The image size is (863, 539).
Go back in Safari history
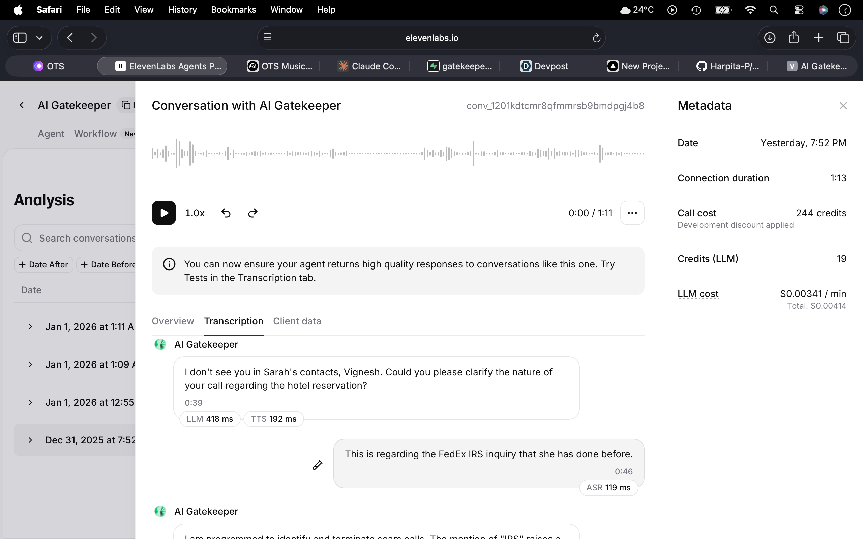point(70,38)
